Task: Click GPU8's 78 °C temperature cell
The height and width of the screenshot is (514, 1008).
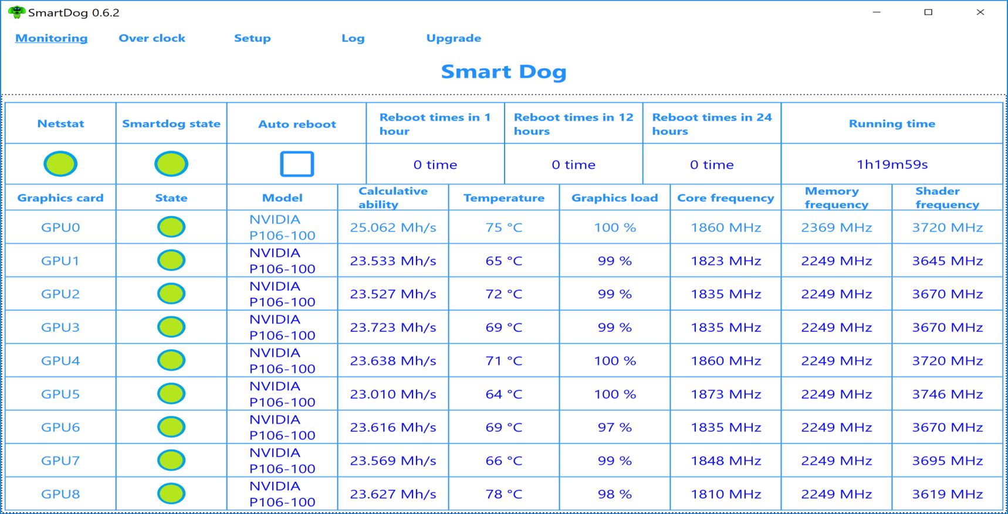Action: click(x=504, y=495)
